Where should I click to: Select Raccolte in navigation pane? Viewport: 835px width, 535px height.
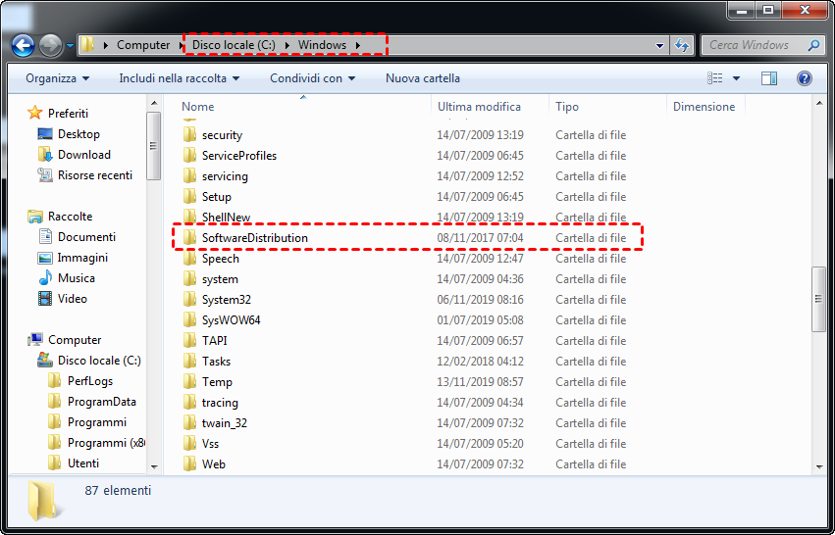[x=61, y=217]
